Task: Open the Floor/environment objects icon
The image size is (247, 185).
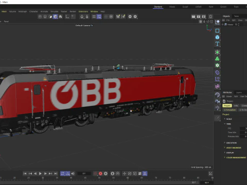Action: tap(217, 95)
